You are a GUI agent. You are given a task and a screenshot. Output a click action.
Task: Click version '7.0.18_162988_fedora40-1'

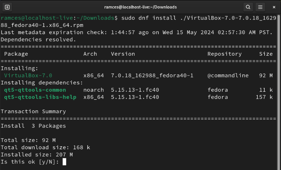(152, 75)
